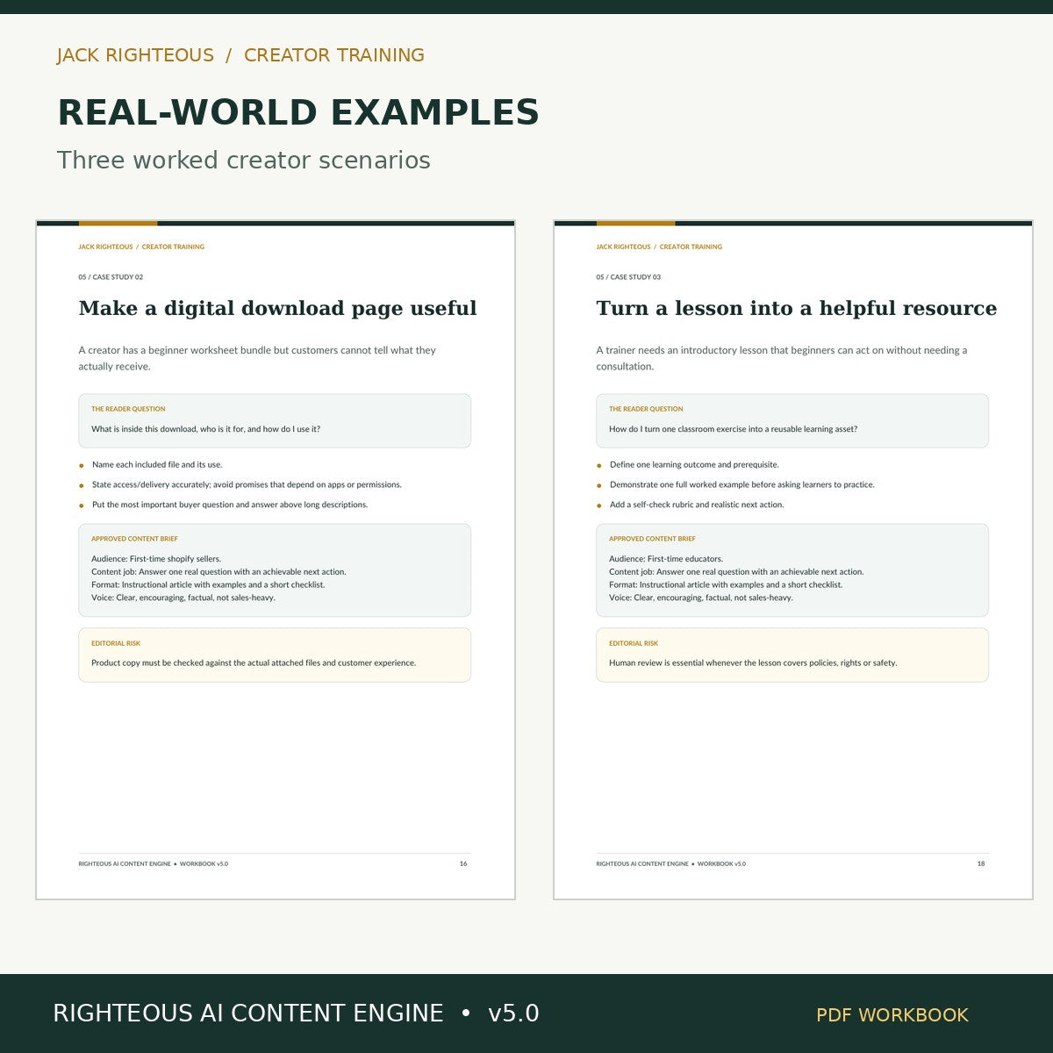The height and width of the screenshot is (1053, 1053).
Task: Click the "05 / CASE STUDY 03" label
Action: [628, 277]
